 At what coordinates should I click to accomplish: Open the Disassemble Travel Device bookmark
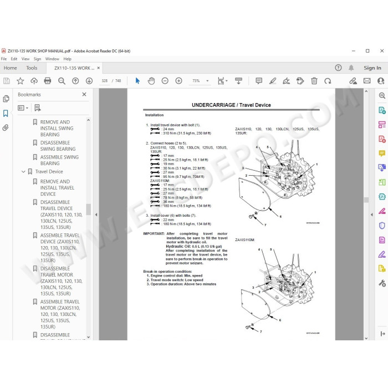61,215
